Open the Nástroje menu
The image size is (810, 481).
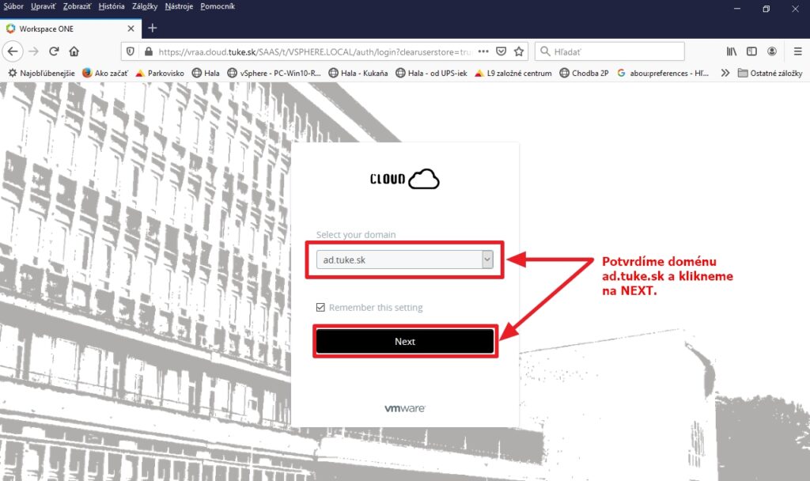[179, 6]
